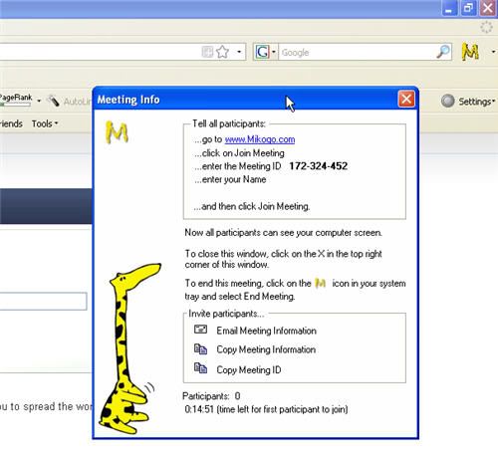Click the browser loading throbber icon
498x451 pixels.
(x=487, y=27)
